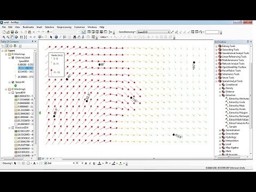The width and height of the screenshot is (256, 192).
Task: Open the Geoprocessing menu
Action: pyautogui.click(x=64, y=27)
